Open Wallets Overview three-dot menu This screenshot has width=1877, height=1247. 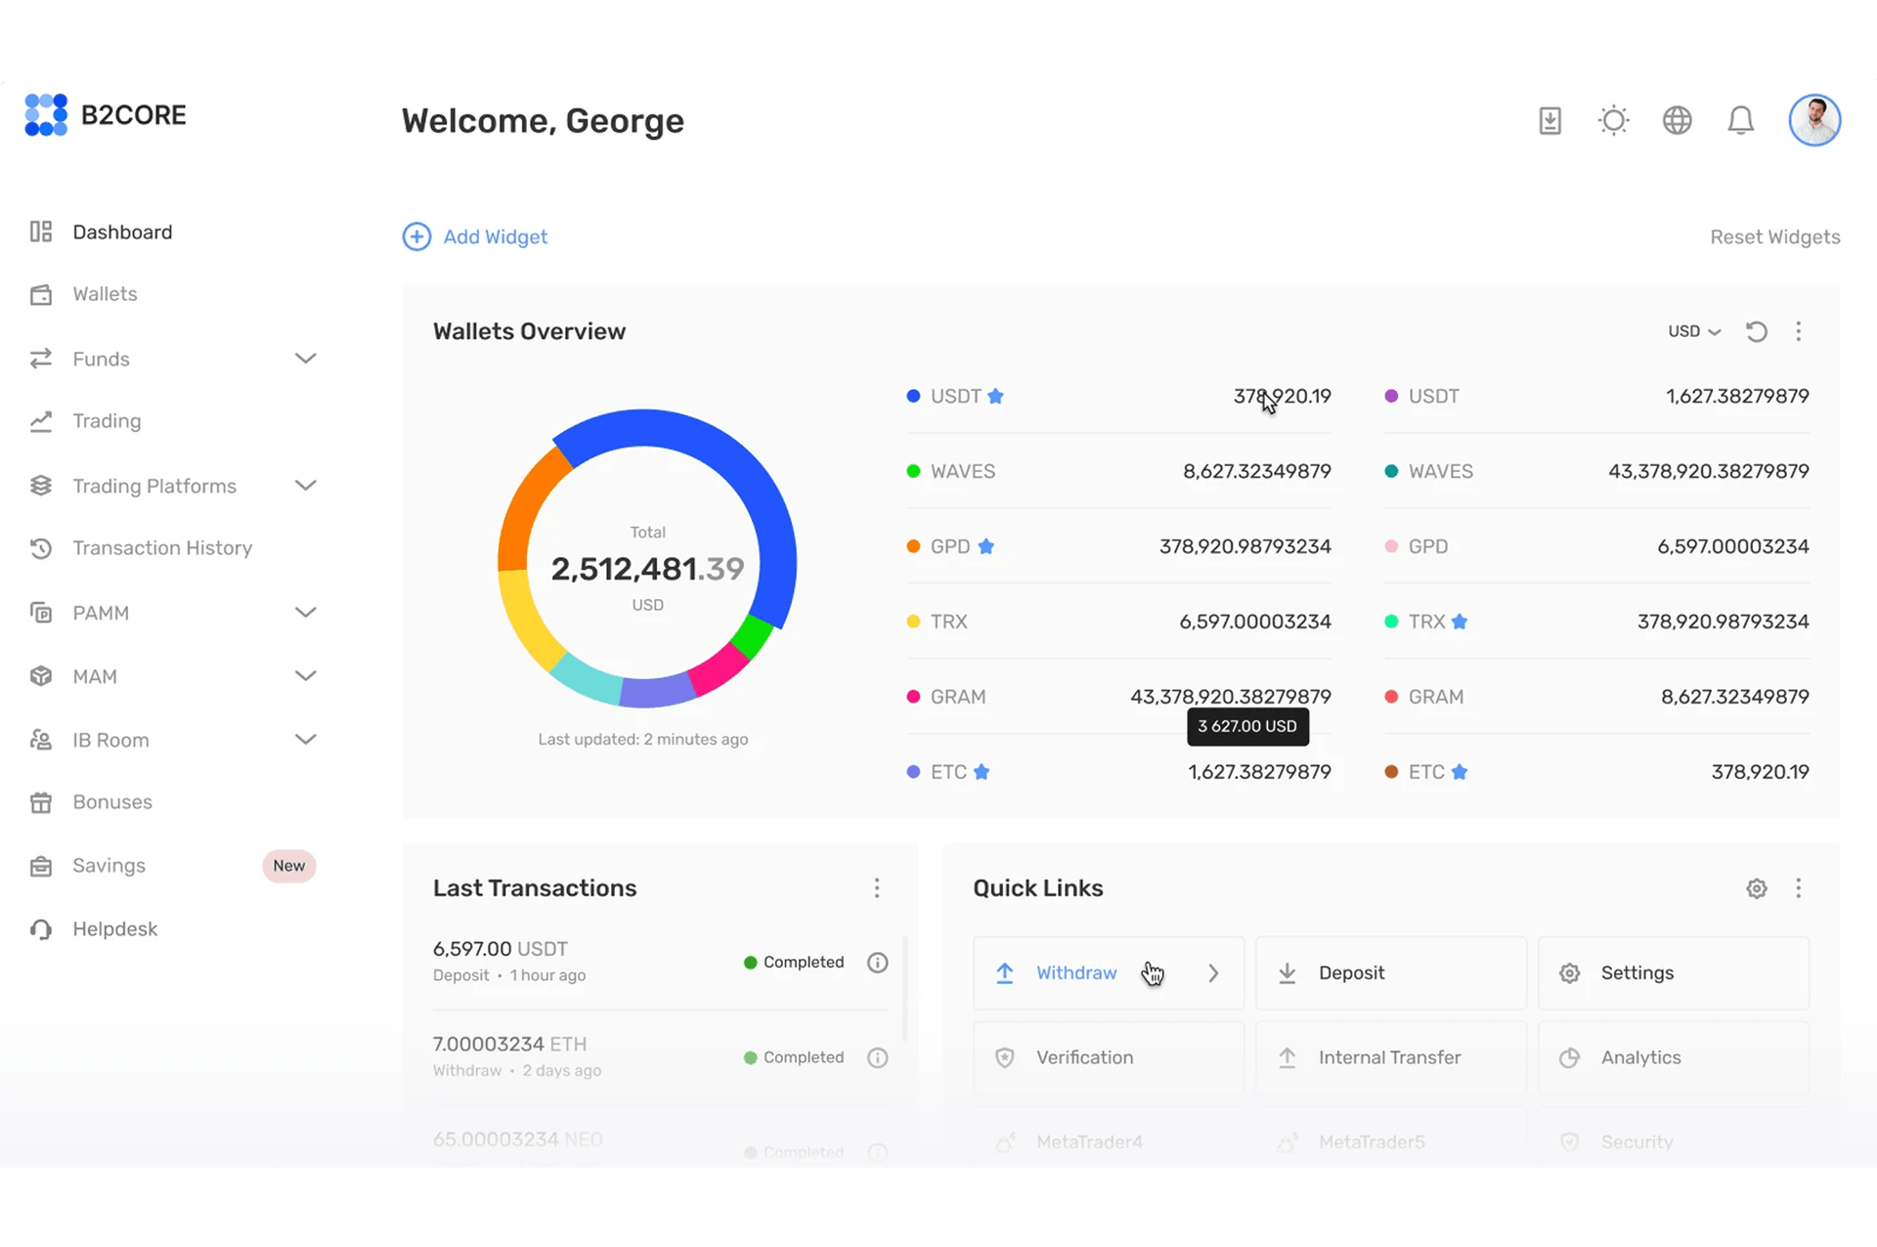tap(1798, 331)
